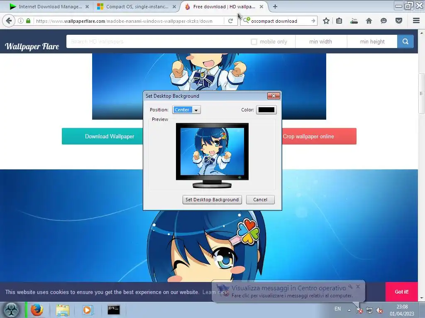Close the Internet Download Manager tab
This screenshot has width=425, height=318.
click(87, 7)
